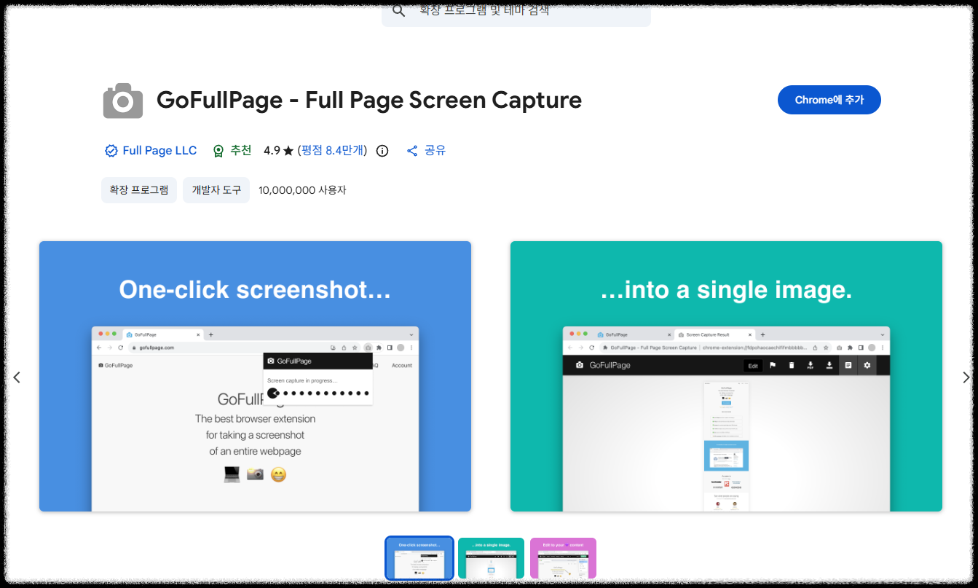This screenshot has width=978, height=588.
Task: View ratings via the 평점 8.4만개 link
Action: [x=334, y=150]
